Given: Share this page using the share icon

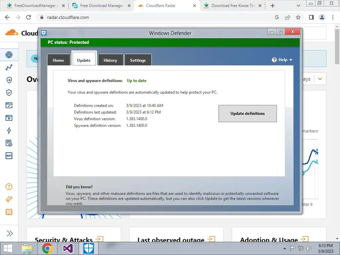Looking at the screenshot, I should 288,17.
